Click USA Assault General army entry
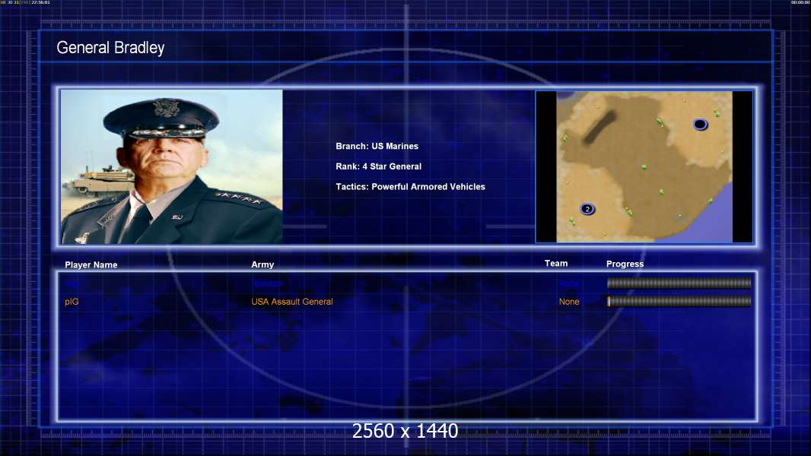 point(291,302)
